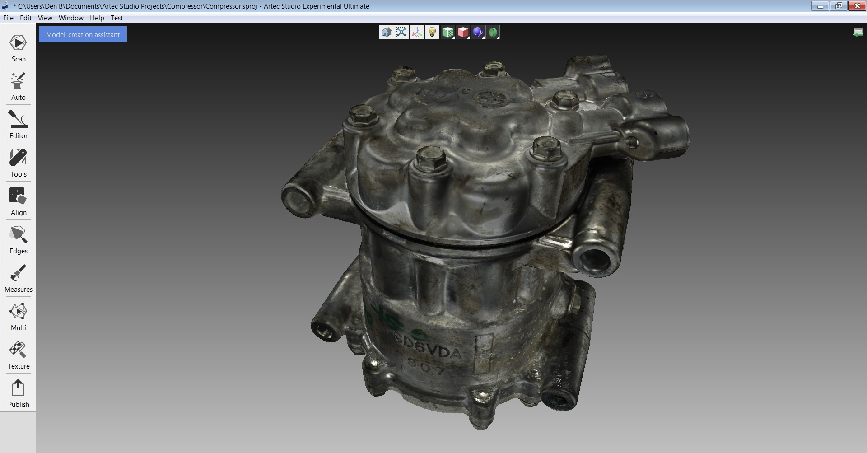867x453 pixels.
Task: Open the Tools panel
Action: [x=18, y=163]
